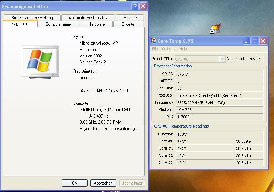
Task: Click the APICID value field
Action: point(220,81)
